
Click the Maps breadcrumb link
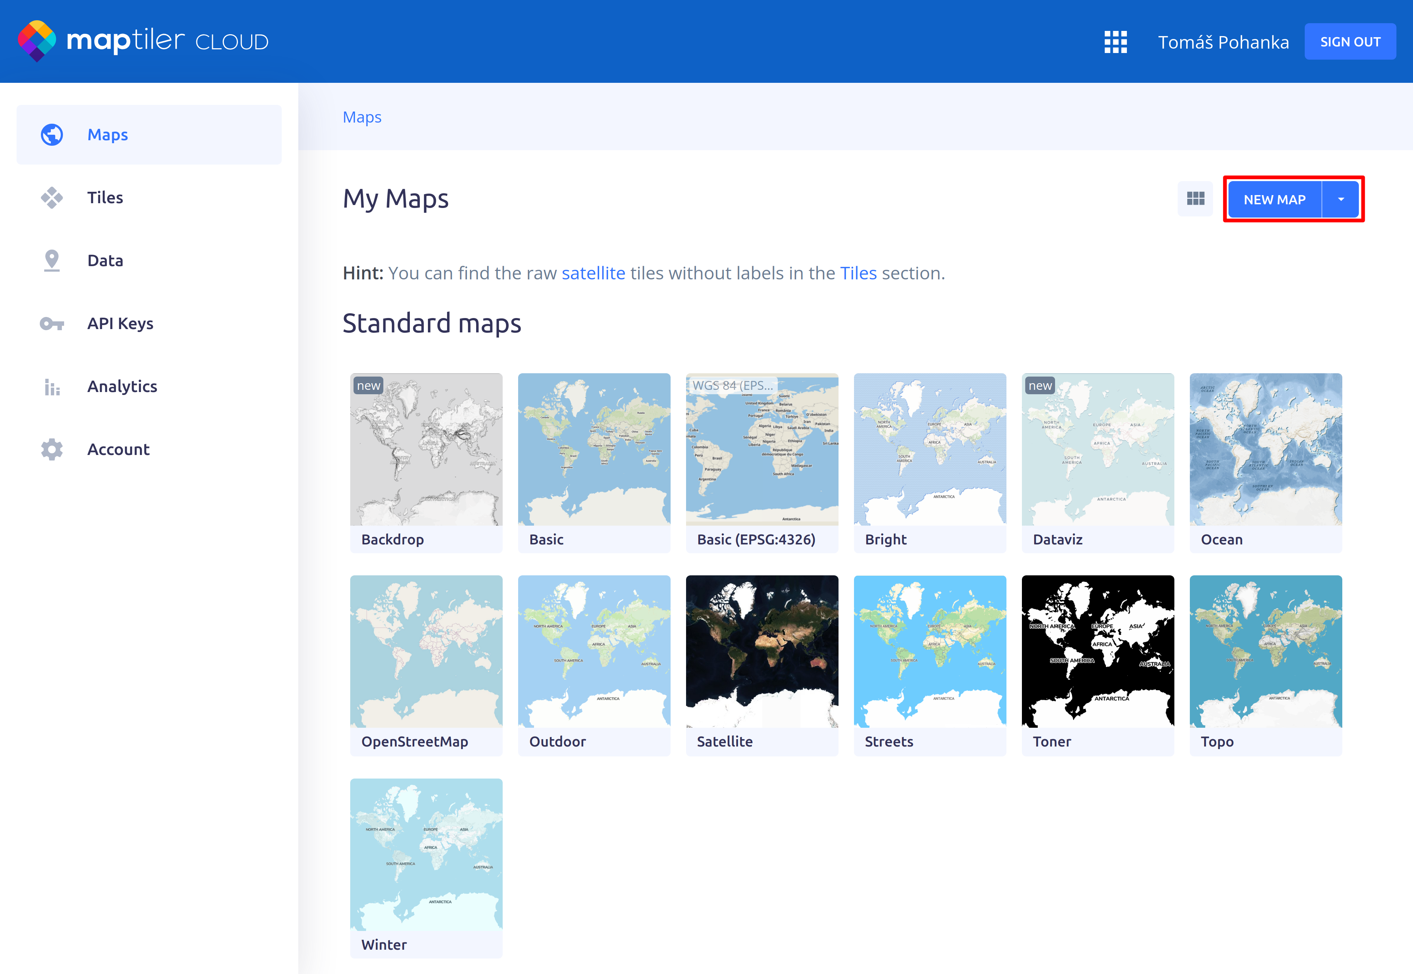pyautogui.click(x=361, y=117)
